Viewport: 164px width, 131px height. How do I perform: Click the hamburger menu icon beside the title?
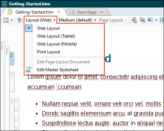[4, 4]
